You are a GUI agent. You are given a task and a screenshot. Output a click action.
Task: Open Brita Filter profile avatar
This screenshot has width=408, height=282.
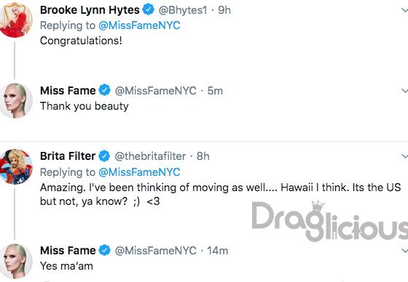(15, 166)
